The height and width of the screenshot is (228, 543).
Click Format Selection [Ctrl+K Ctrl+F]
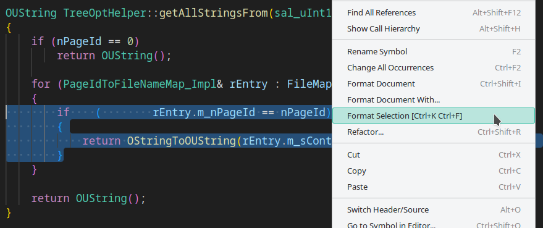pos(434,116)
